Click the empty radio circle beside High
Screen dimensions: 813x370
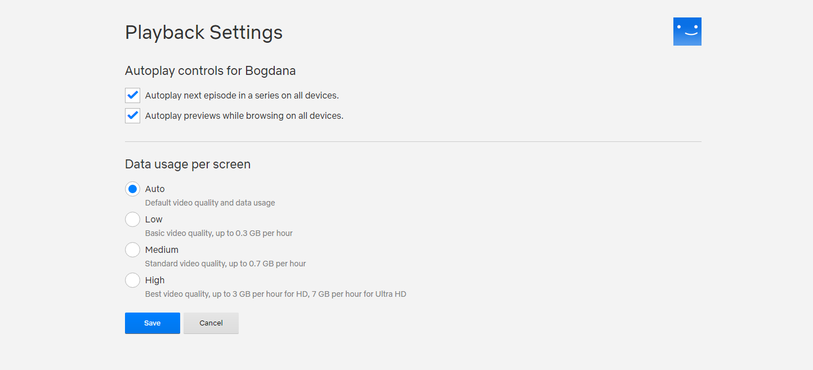click(x=132, y=280)
